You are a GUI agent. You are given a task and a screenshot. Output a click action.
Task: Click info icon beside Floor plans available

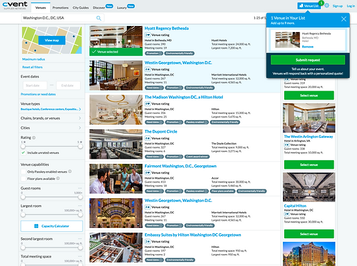(x=58, y=179)
